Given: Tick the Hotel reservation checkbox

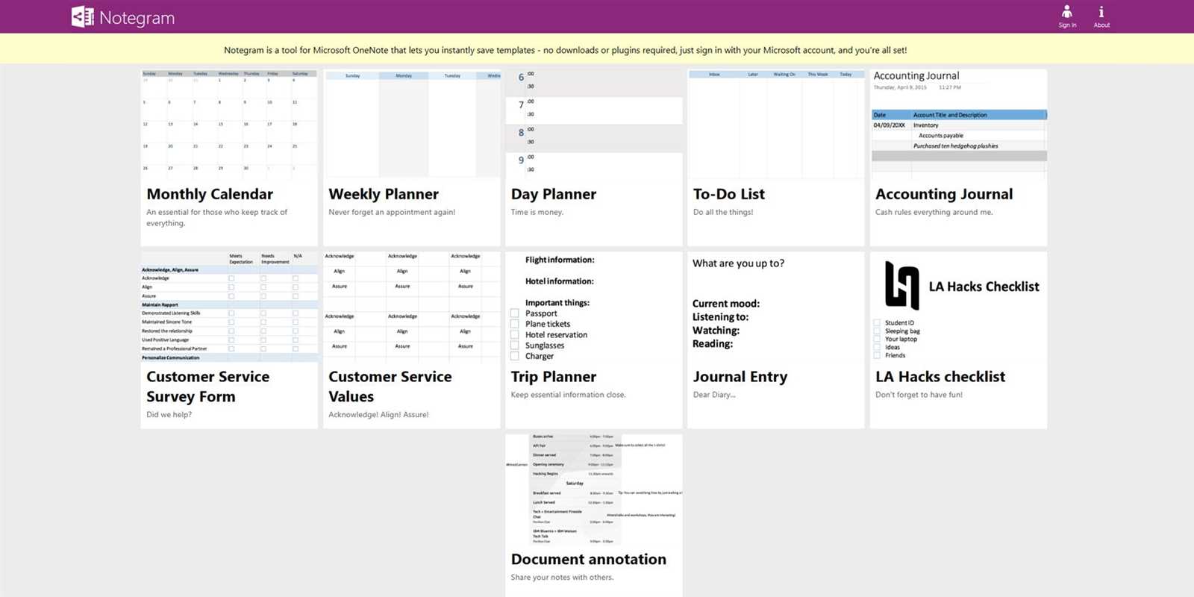Looking at the screenshot, I should 514,335.
